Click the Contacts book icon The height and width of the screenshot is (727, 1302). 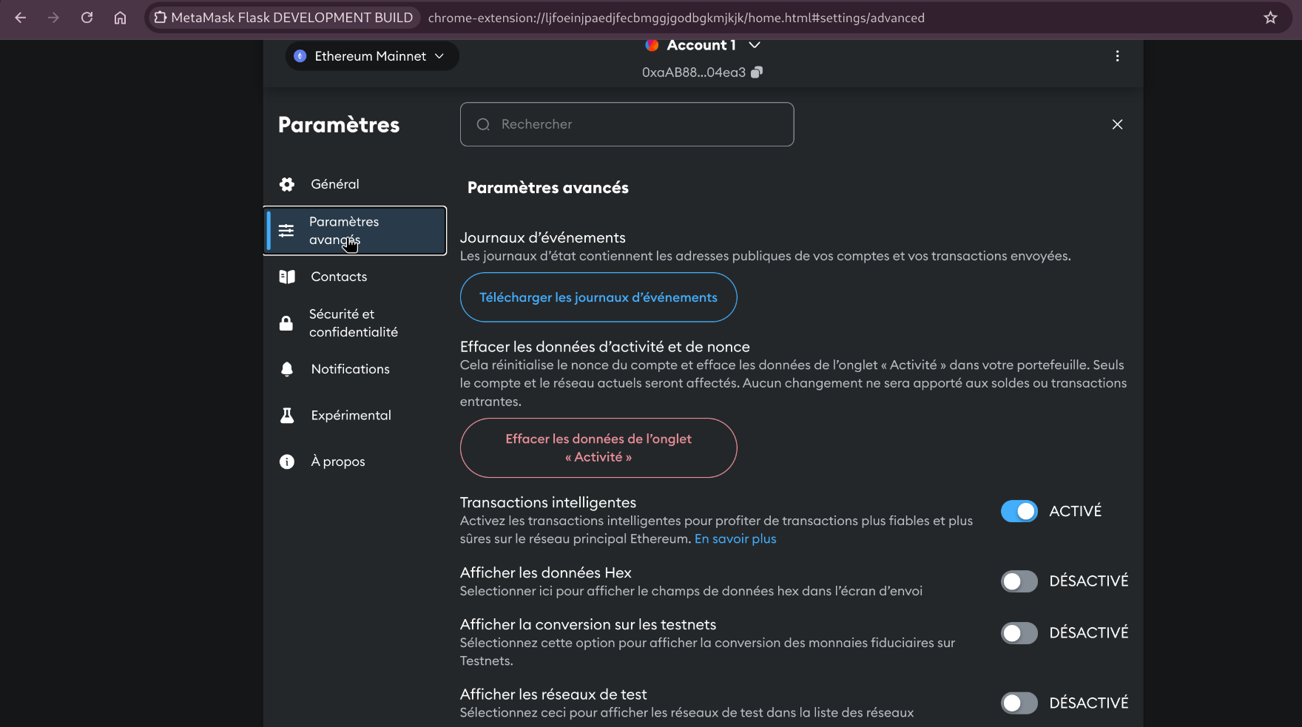pyautogui.click(x=287, y=277)
